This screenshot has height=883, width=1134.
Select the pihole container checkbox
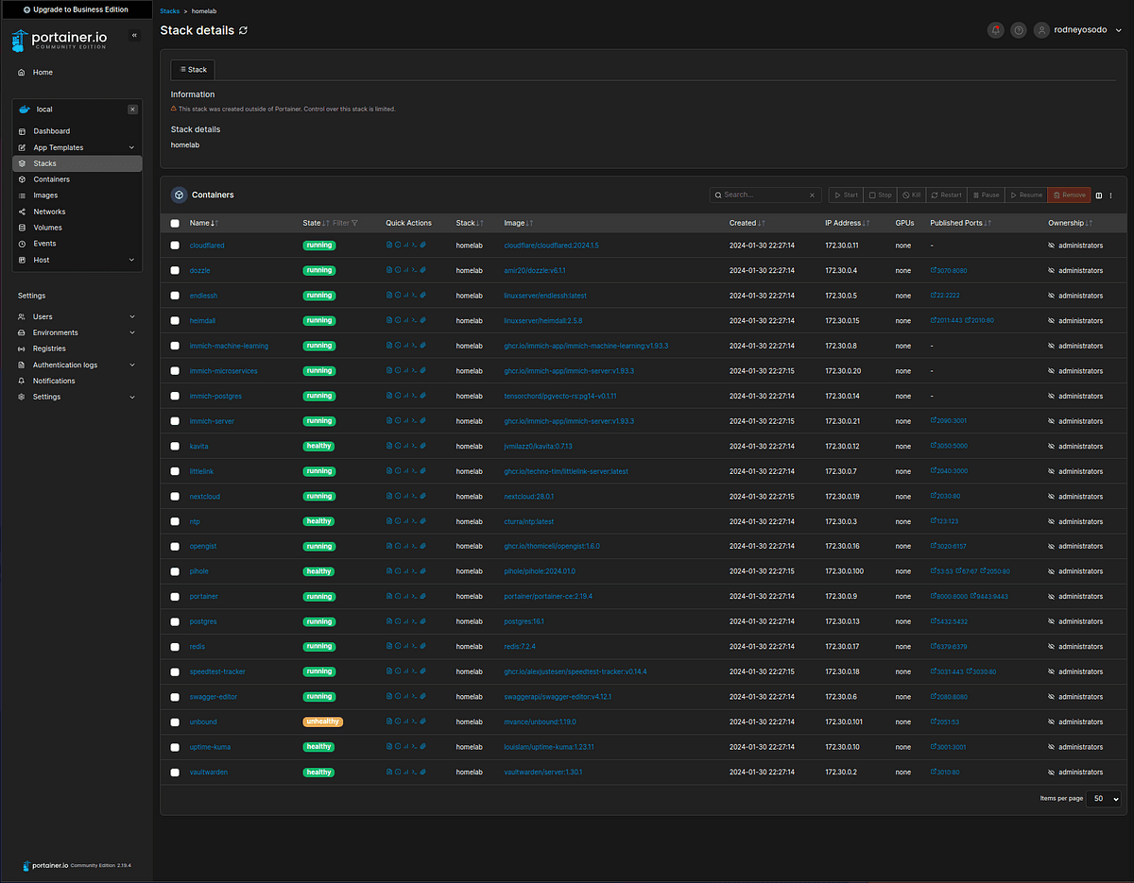coord(175,571)
